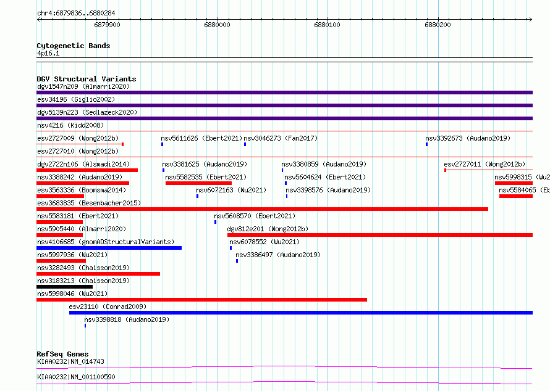The image size is (550, 391).
Task: Select the esv34196 (Giglio2002) variant label
Action: (x=76, y=99)
